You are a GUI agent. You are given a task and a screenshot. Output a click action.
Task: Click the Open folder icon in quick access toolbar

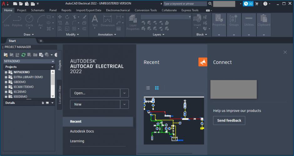pyautogui.click(x=21, y=3)
